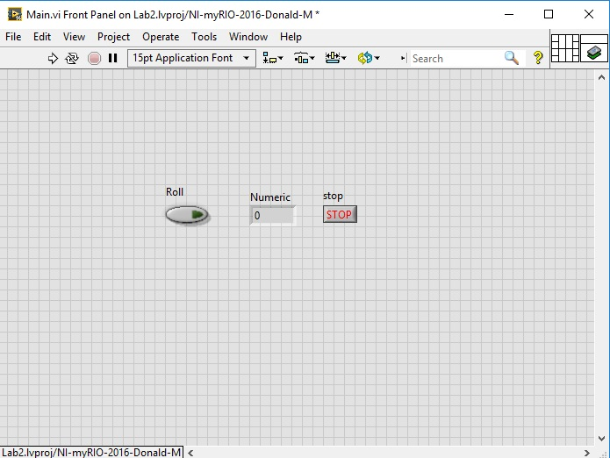The image size is (610, 458).
Task: Click the connector pane grid icon
Action: (565, 48)
